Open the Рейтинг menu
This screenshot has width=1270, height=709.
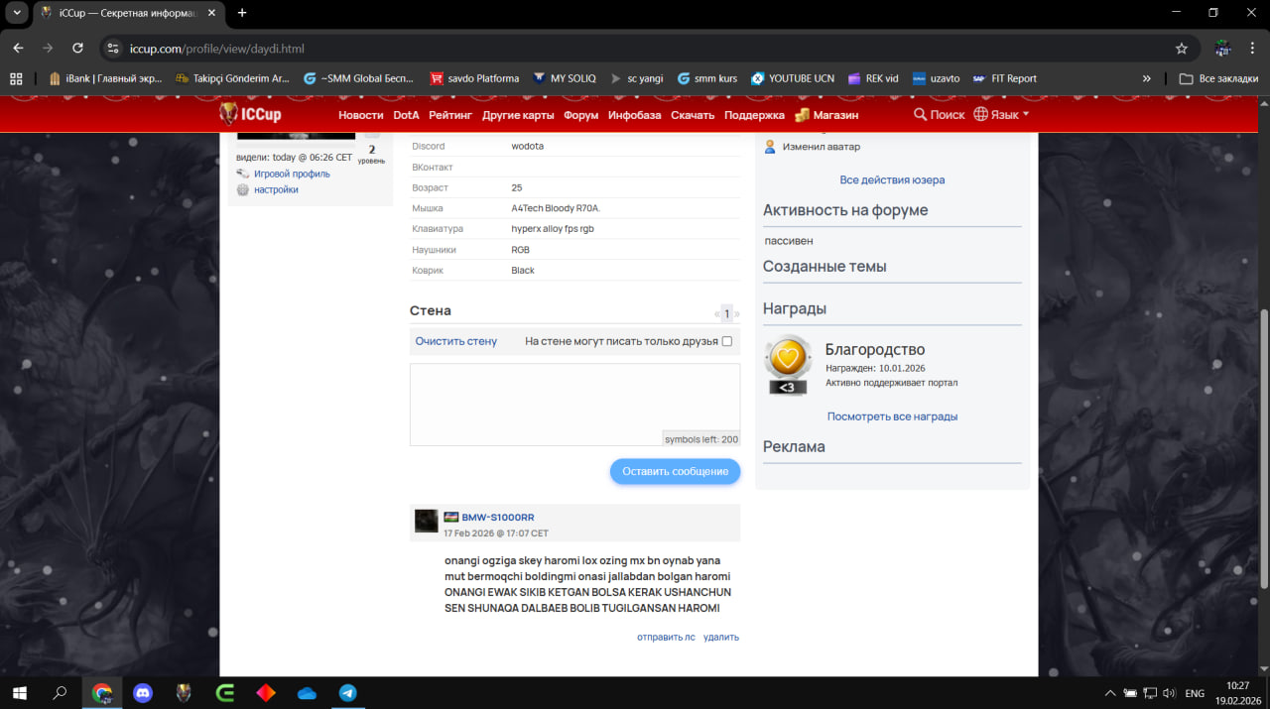(x=450, y=115)
